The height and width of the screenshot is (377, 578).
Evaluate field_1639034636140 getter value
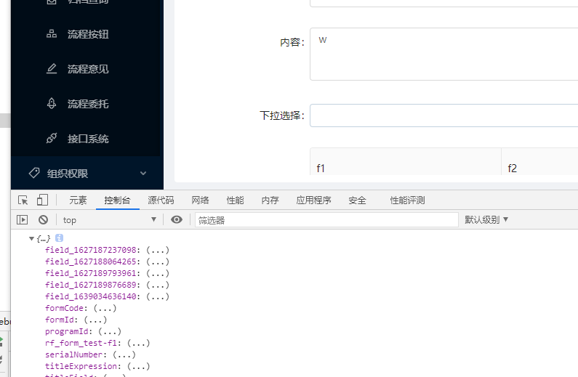click(x=158, y=296)
